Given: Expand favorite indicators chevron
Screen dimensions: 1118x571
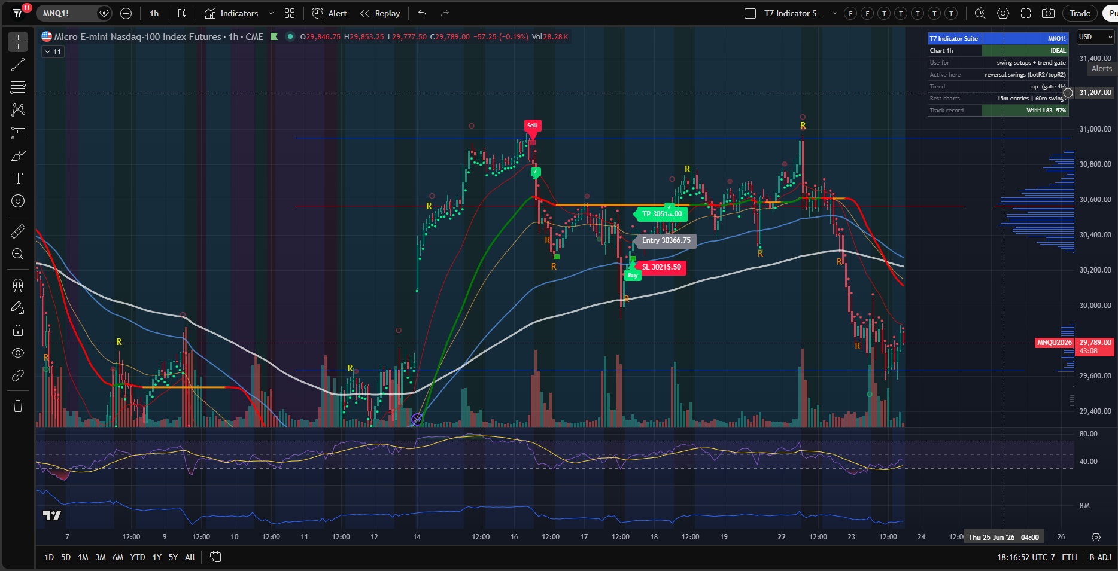Looking at the screenshot, I should [x=271, y=13].
